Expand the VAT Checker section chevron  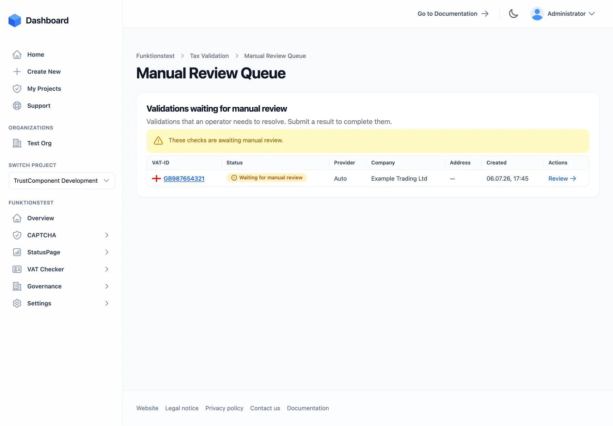107,269
